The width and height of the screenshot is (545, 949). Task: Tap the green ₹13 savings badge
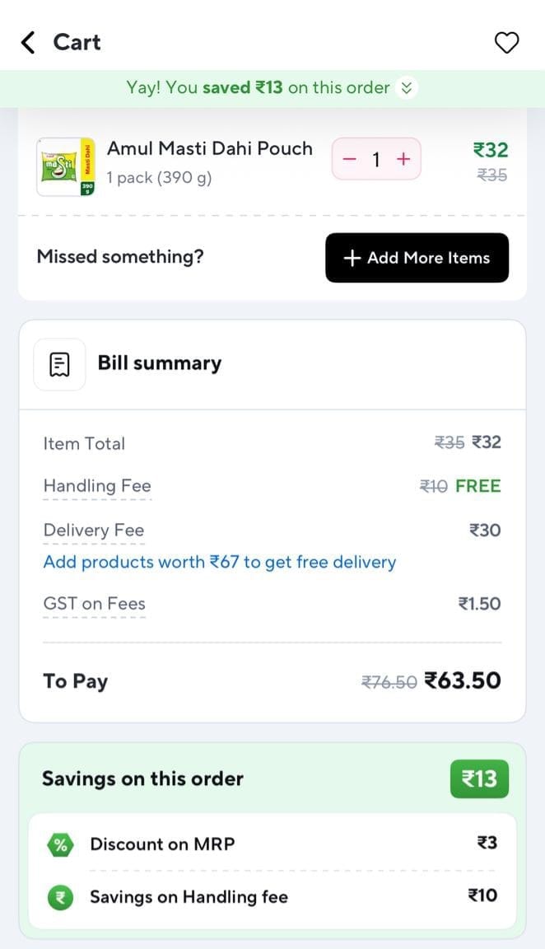pos(479,779)
